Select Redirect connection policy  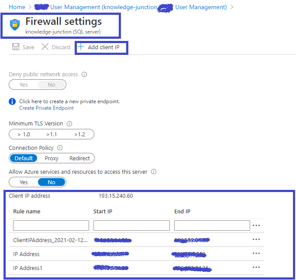pos(79,158)
